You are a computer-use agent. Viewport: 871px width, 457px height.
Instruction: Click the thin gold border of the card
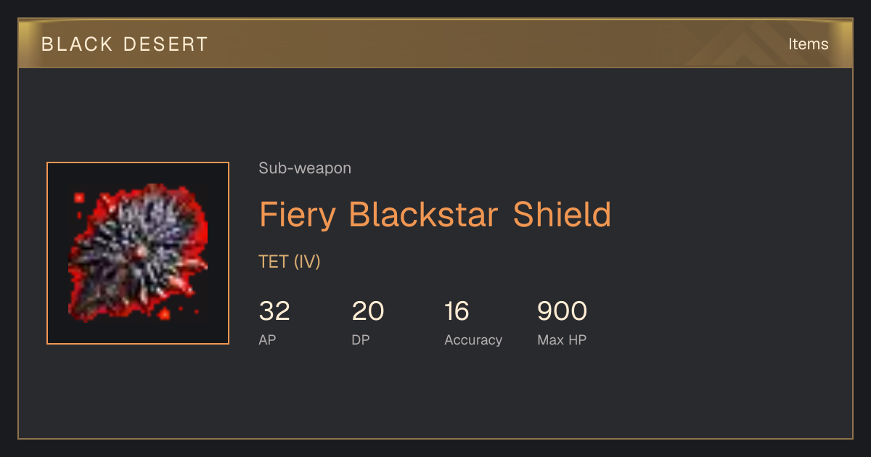pyautogui.click(x=435, y=439)
